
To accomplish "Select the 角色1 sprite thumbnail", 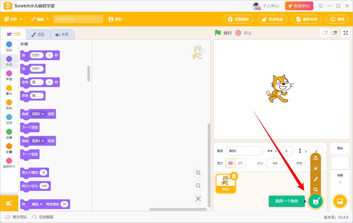I will point(226,184).
